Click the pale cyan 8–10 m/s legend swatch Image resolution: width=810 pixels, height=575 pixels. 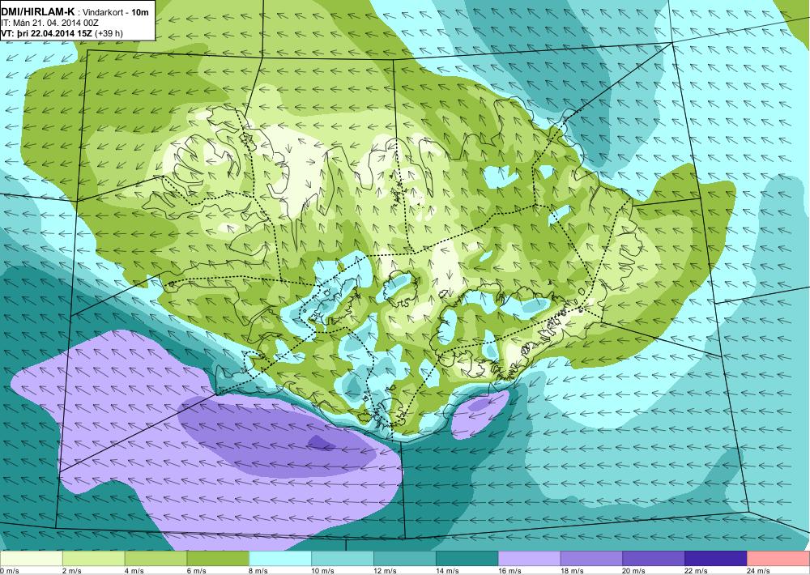click(280, 559)
